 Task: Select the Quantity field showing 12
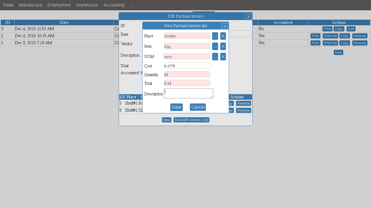point(187,74)
